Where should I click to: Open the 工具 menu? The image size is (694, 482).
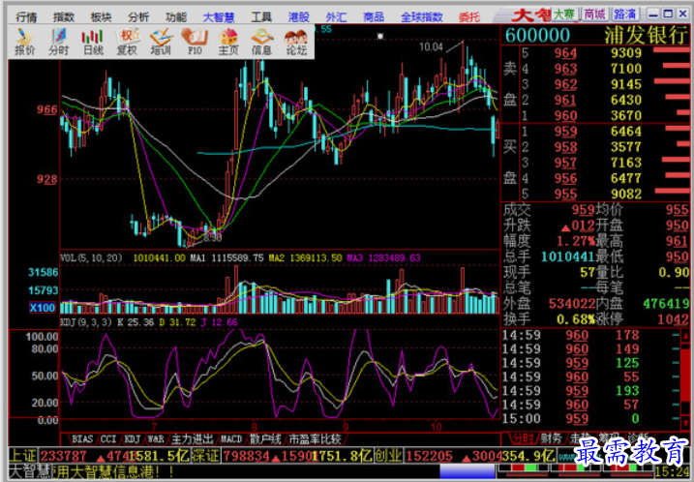(x=261, y=16)
